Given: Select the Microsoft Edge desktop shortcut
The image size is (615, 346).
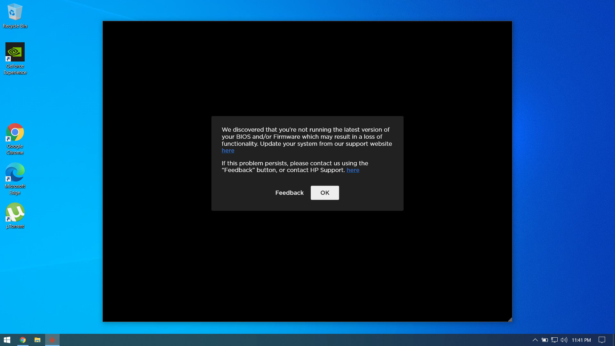Looking at the screenshot, I should click(x=15, y=179).
